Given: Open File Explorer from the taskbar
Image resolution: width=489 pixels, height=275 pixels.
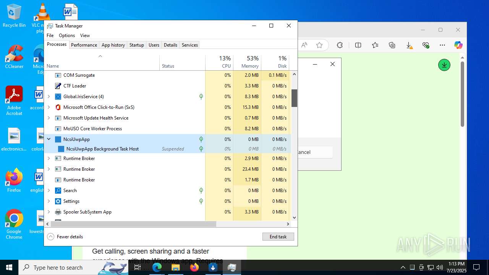Looking at the screenshot, I should pyautogui.click(x=176, y=267).
